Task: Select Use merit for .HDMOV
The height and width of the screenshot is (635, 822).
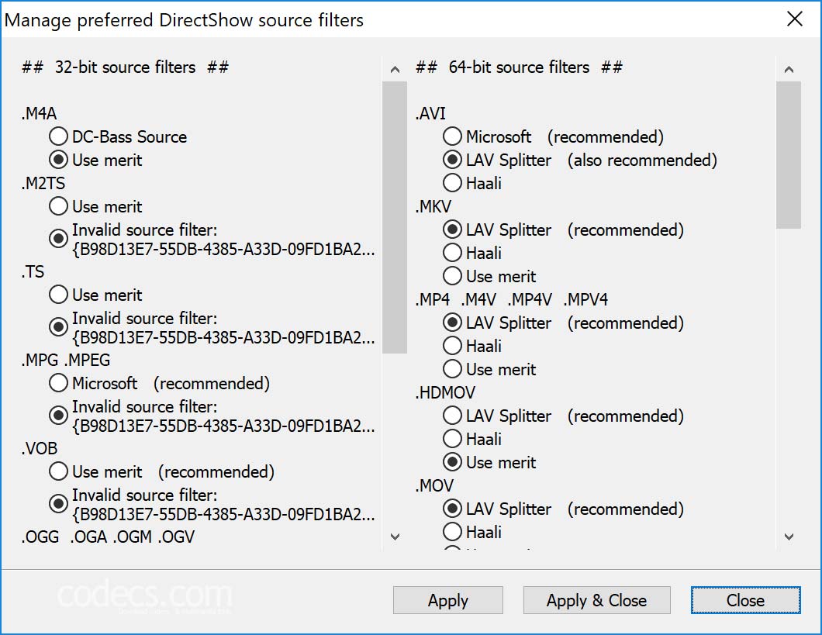Action: coord(452,462)
